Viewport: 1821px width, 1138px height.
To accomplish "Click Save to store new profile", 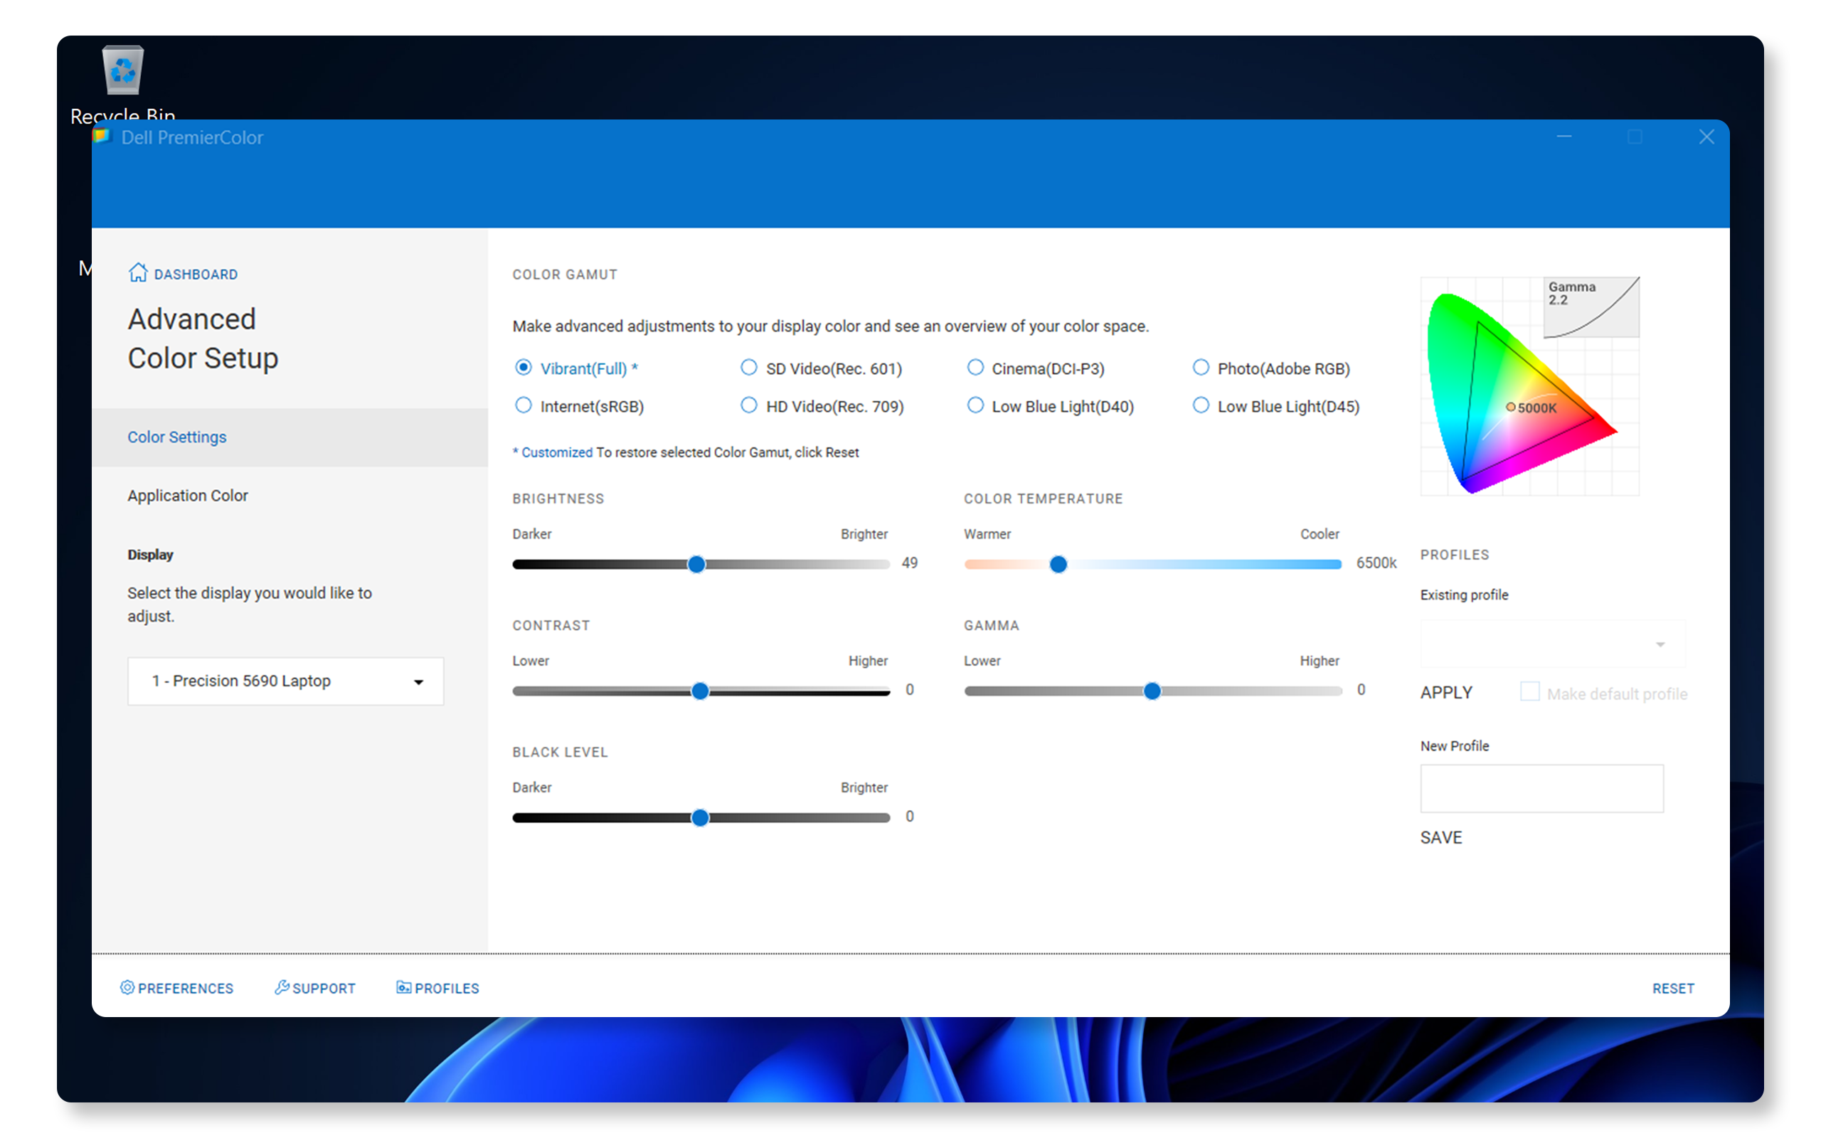I will point(1441,838).
